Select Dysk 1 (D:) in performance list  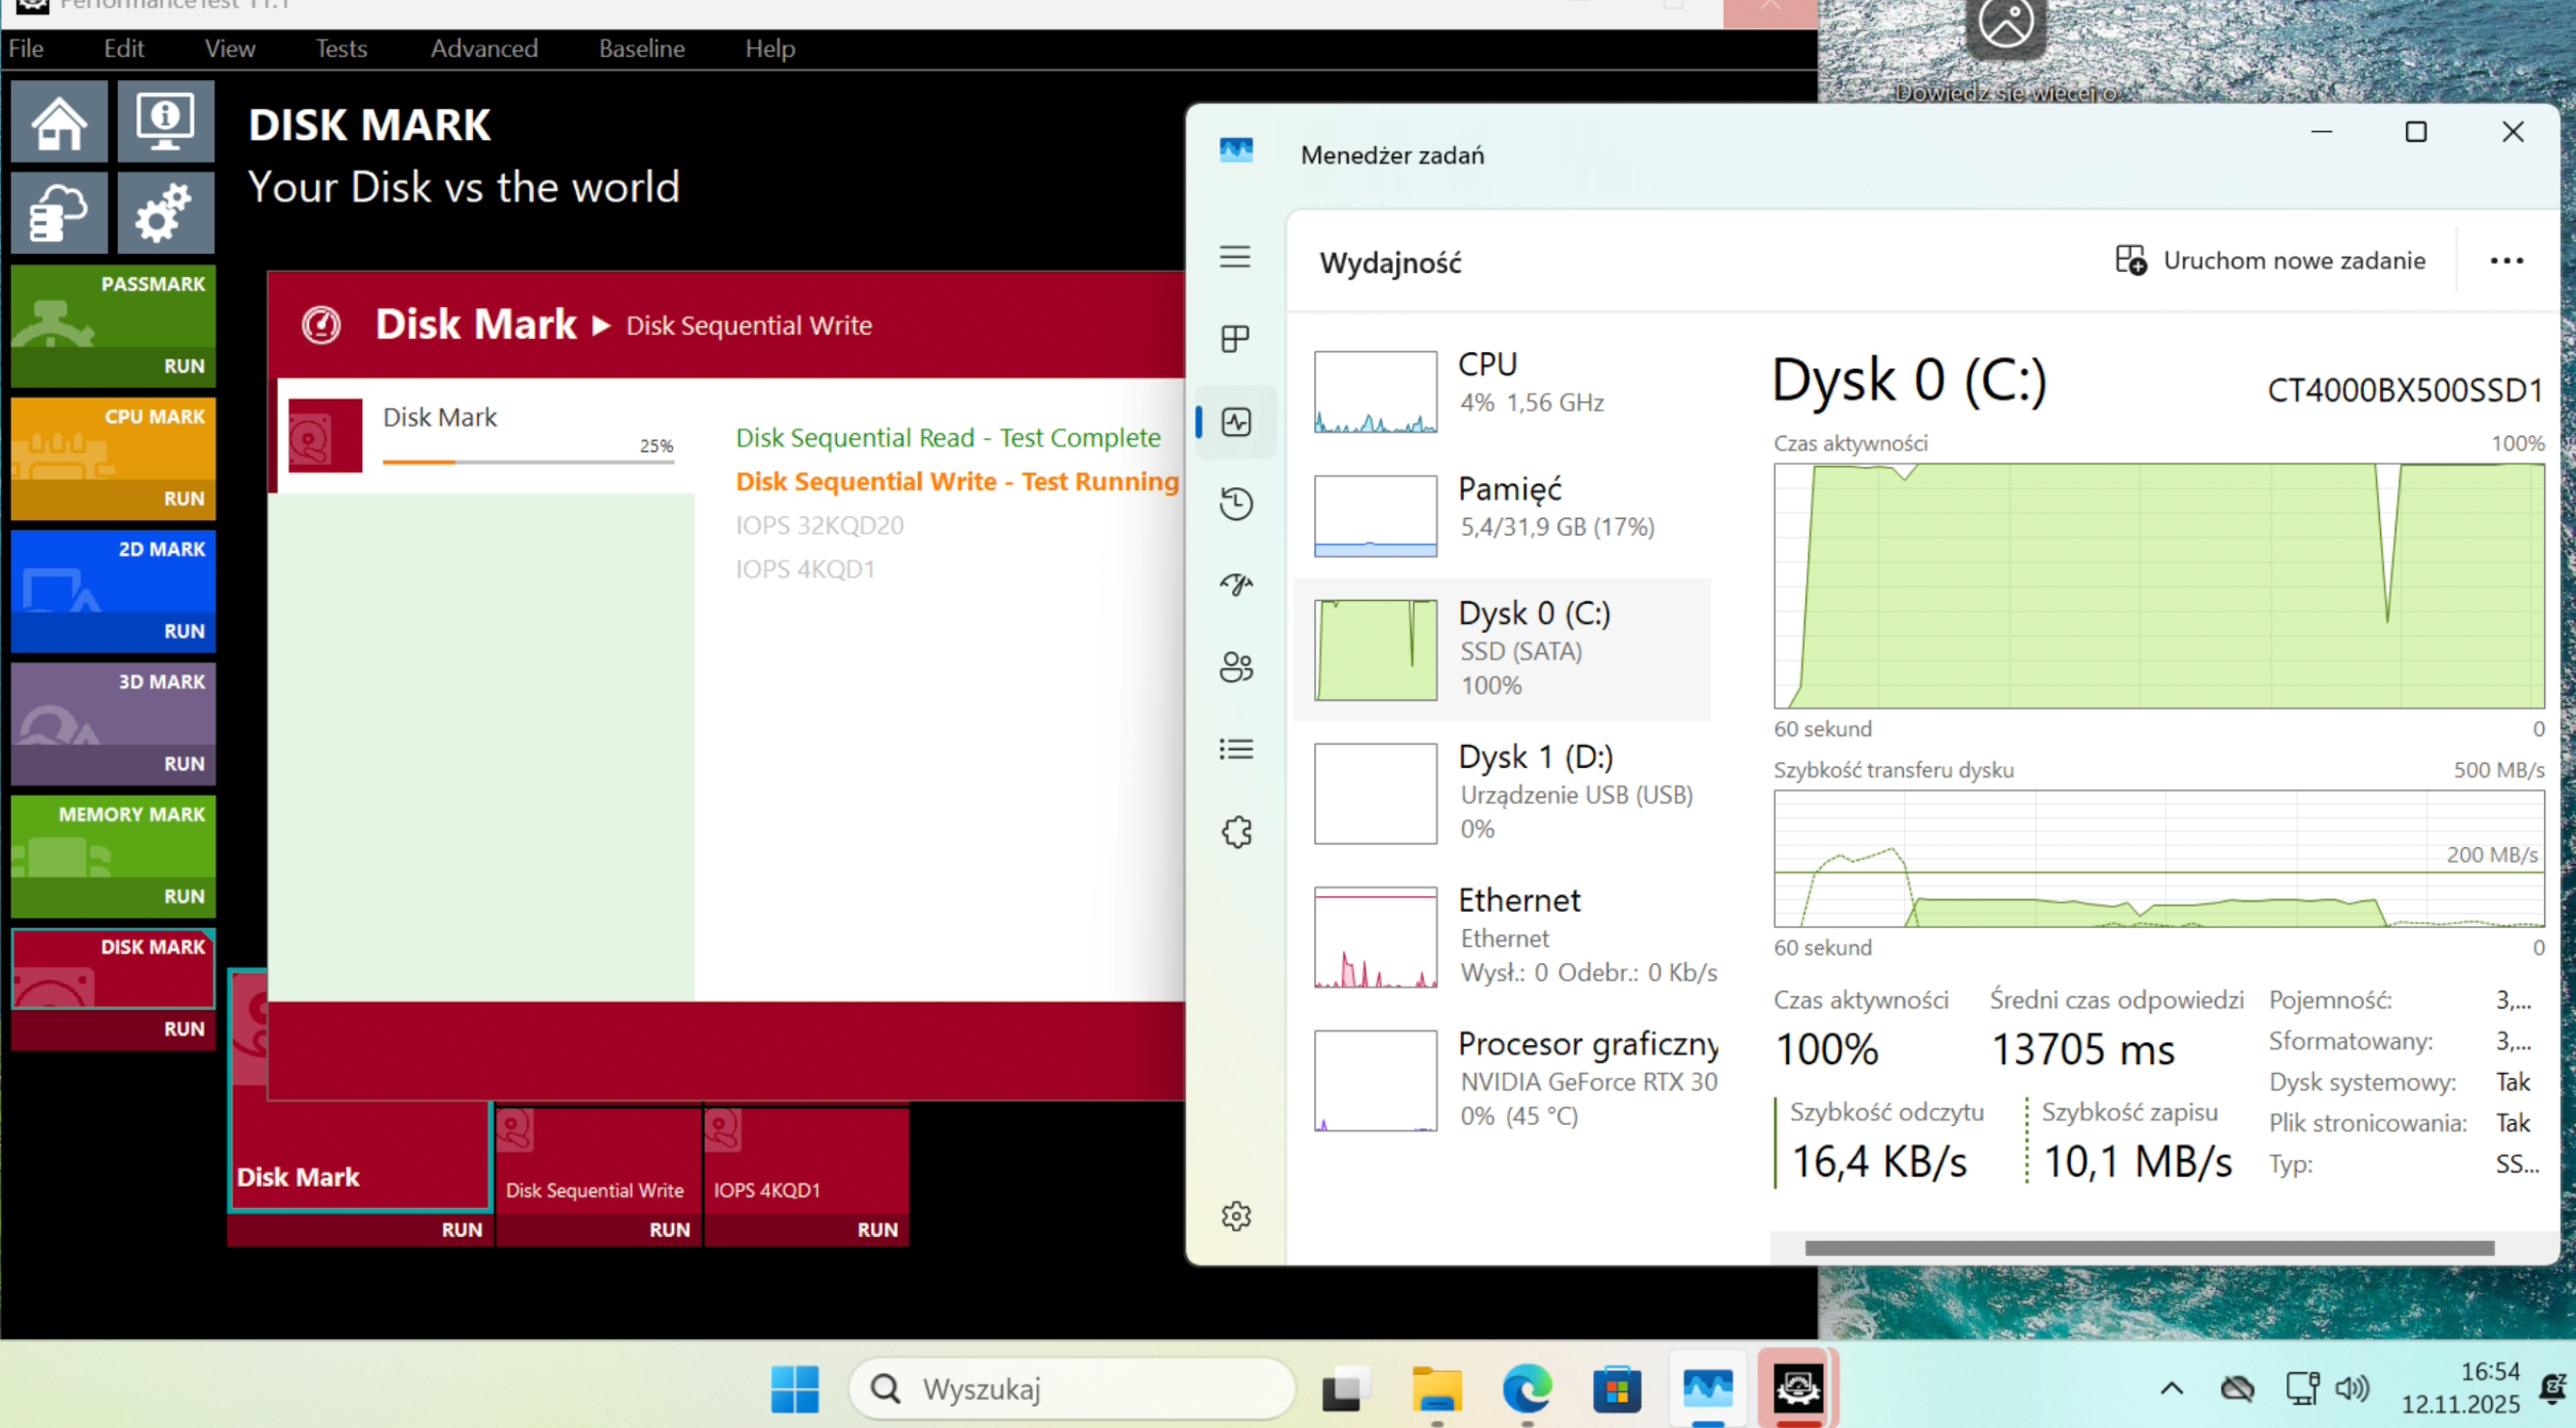(x=1502, y=793)
